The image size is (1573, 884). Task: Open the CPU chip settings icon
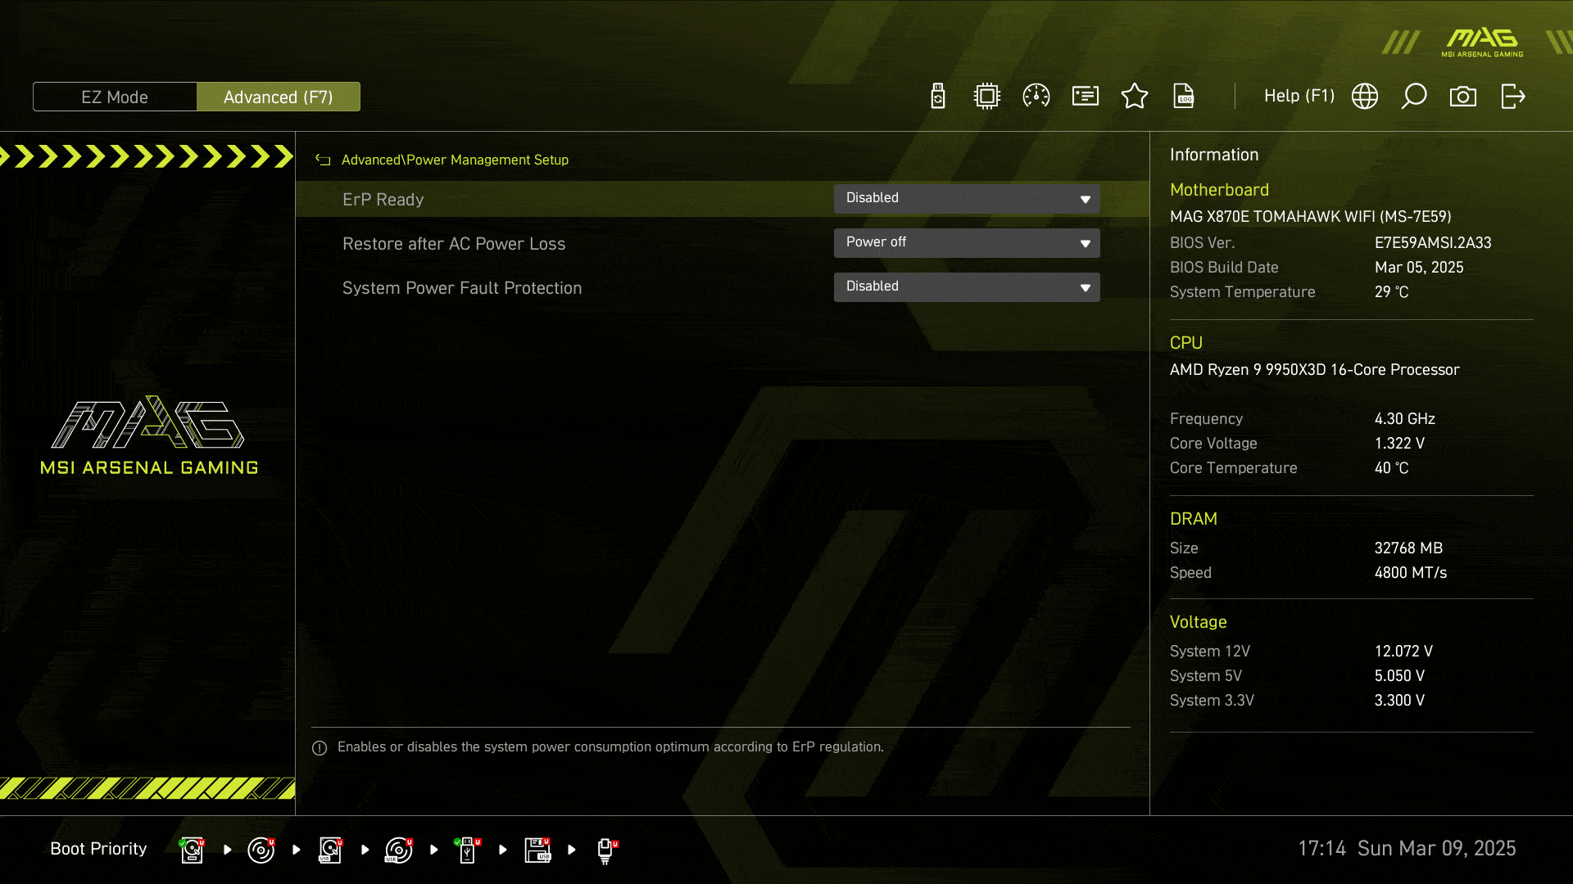click(987, 97)
